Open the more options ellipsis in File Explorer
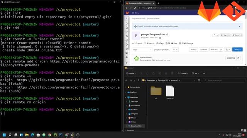 click(x=204, y=73)
